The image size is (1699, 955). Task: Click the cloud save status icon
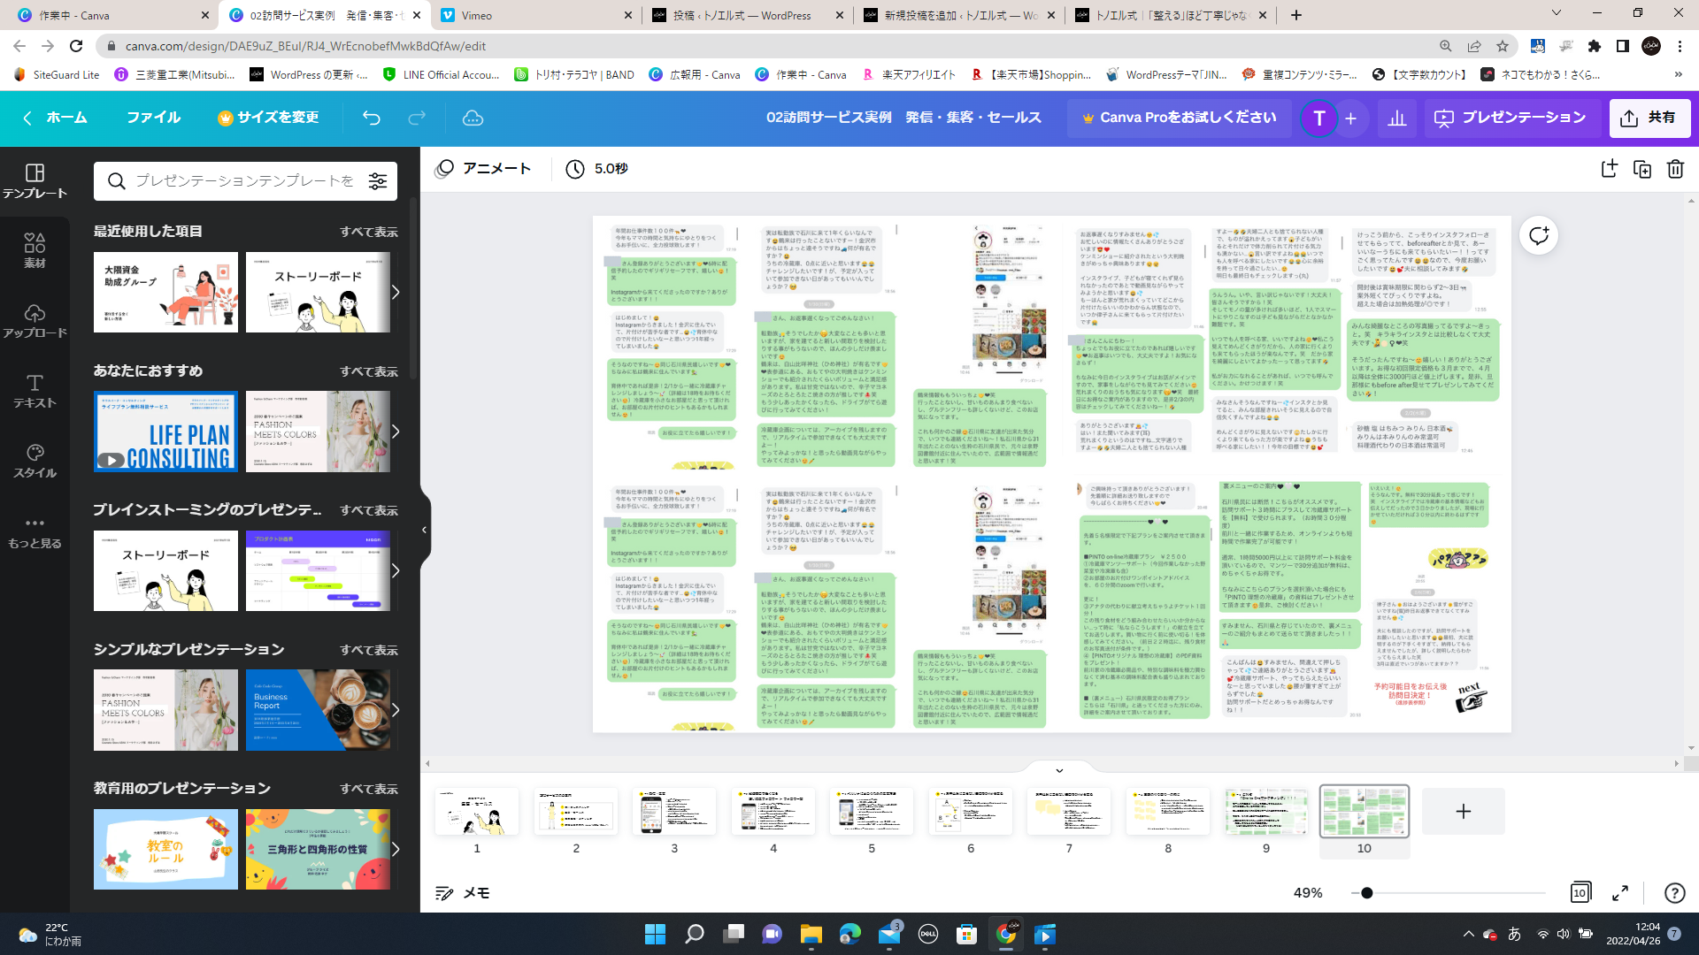(473, 118)
